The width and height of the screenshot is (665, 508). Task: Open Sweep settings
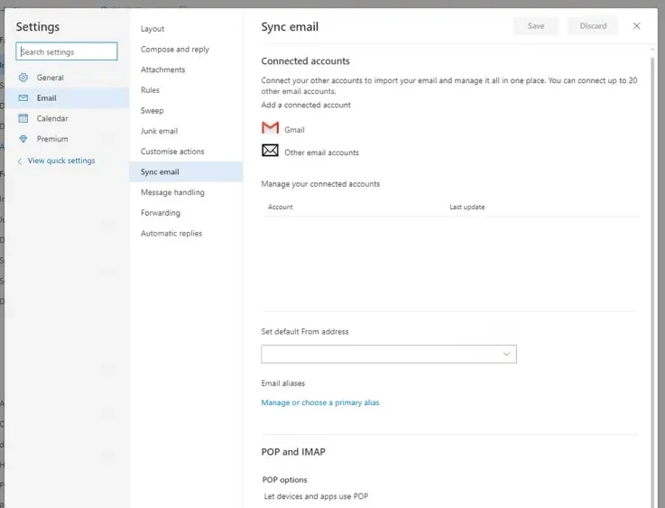186,110
